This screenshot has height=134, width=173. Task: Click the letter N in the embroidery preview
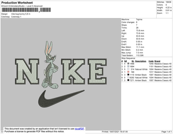click(x=27, y=70)
